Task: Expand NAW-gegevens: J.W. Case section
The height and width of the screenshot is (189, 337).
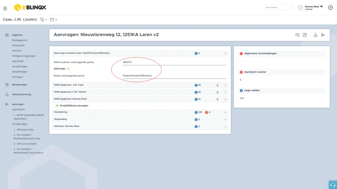Action: point(225,85)
